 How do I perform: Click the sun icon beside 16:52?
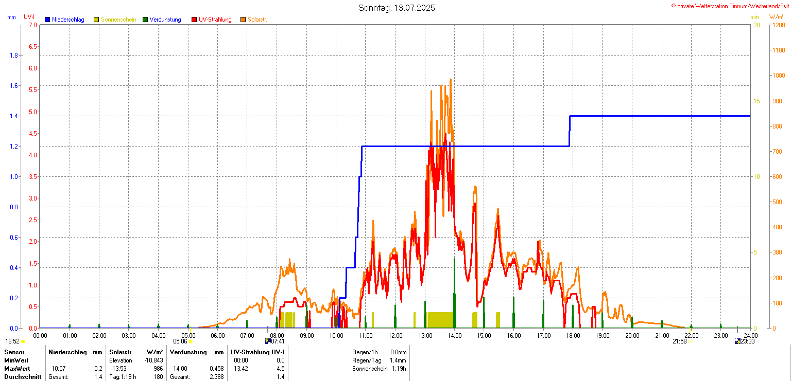click(x=23, y=341)
